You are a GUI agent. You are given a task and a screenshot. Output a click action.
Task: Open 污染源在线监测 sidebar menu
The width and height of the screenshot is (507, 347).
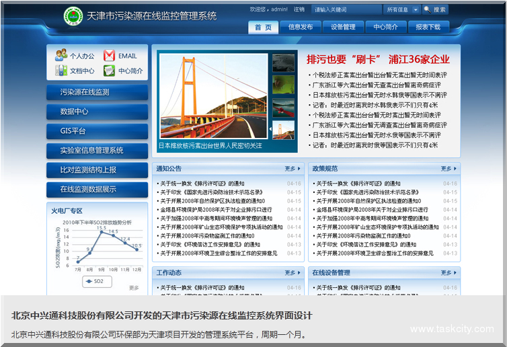pos(97,93)
